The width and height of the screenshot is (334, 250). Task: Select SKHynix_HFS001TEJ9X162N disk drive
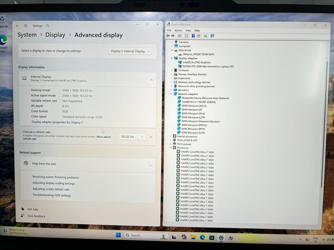click(x=198, y=54)
